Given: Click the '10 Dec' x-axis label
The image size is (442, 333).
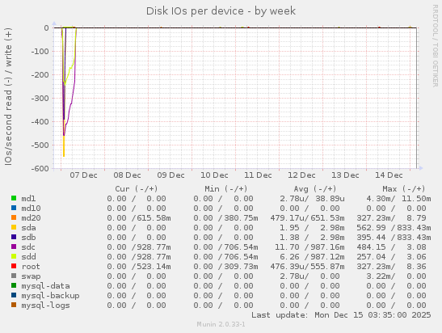Looking at the screenshot, I should coord(214,175).
